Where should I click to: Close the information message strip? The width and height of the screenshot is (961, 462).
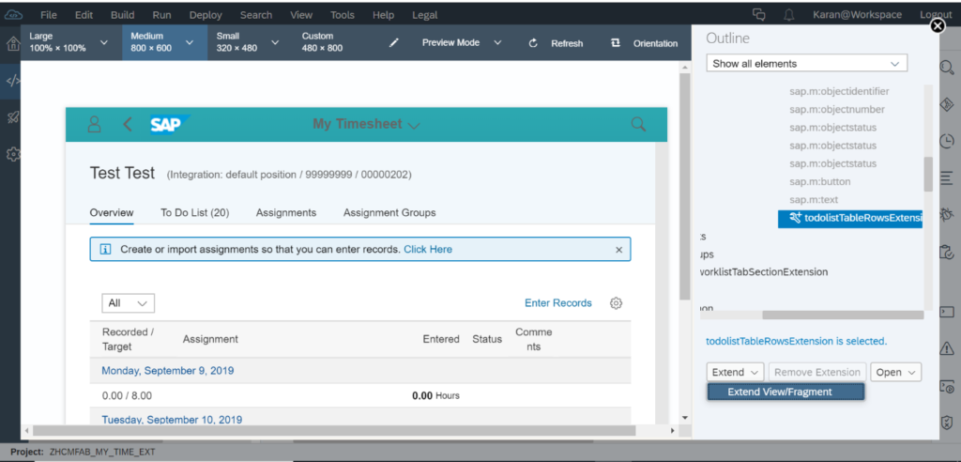pyautogui.click(x=619, y=250)
